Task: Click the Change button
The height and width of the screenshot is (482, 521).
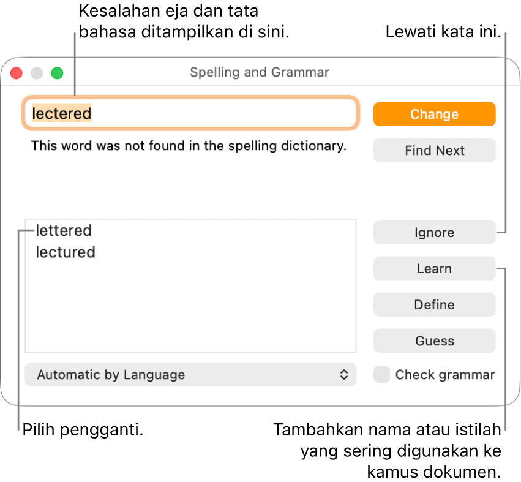Action: coord(434,114)
